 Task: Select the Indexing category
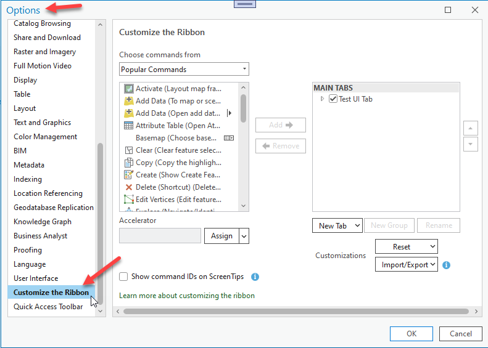pyautogui.click(x=27, y=179)
